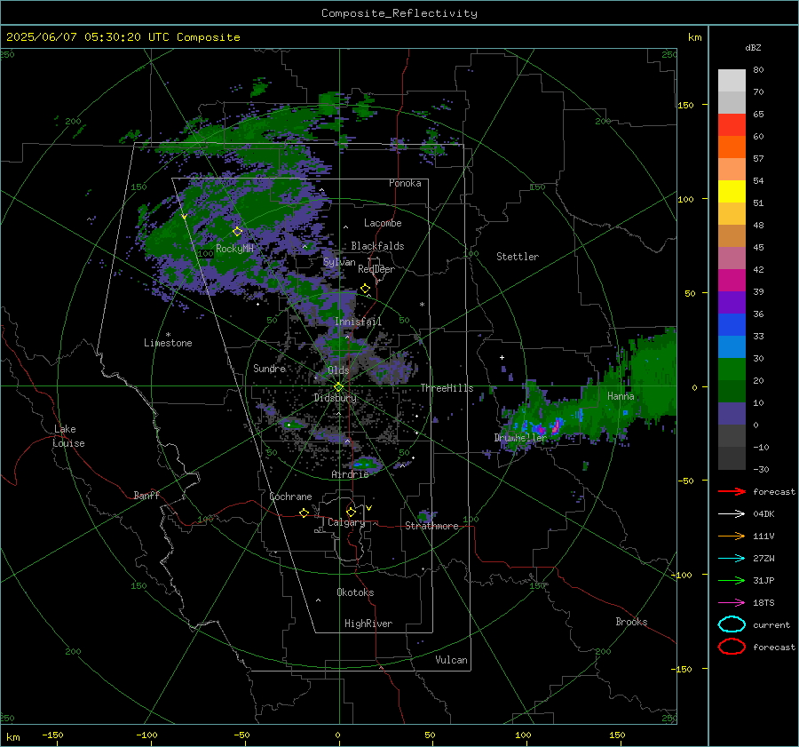The image size is (799, 747).
Task: Select the orange 60 dBZ color swatch
Action: (732, 147)
